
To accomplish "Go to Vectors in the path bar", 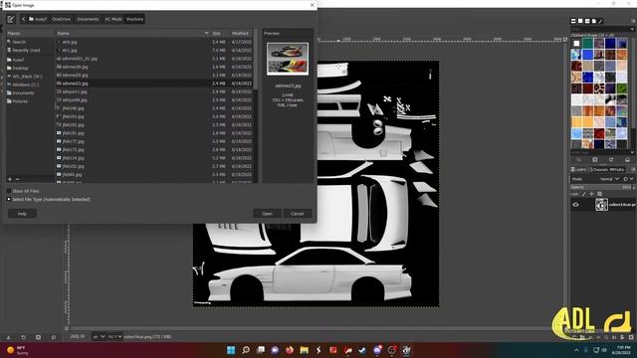I will click(134, 19).
